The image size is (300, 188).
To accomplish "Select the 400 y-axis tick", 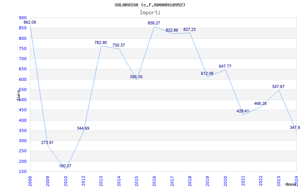I will point(22,120).
